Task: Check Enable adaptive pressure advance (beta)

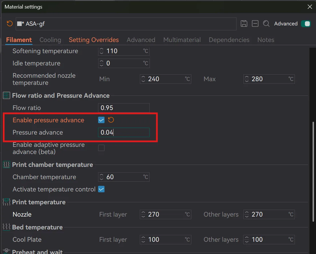Action: click(x=101, y=148)
